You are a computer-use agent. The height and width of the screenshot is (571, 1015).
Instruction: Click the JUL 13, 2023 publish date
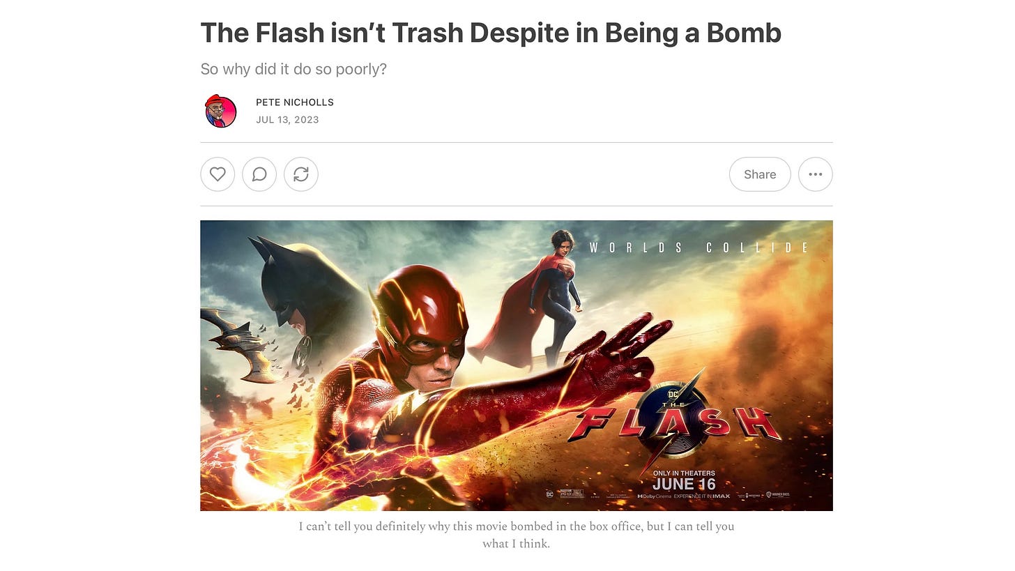pyautogui.click(x=287, y=120)
